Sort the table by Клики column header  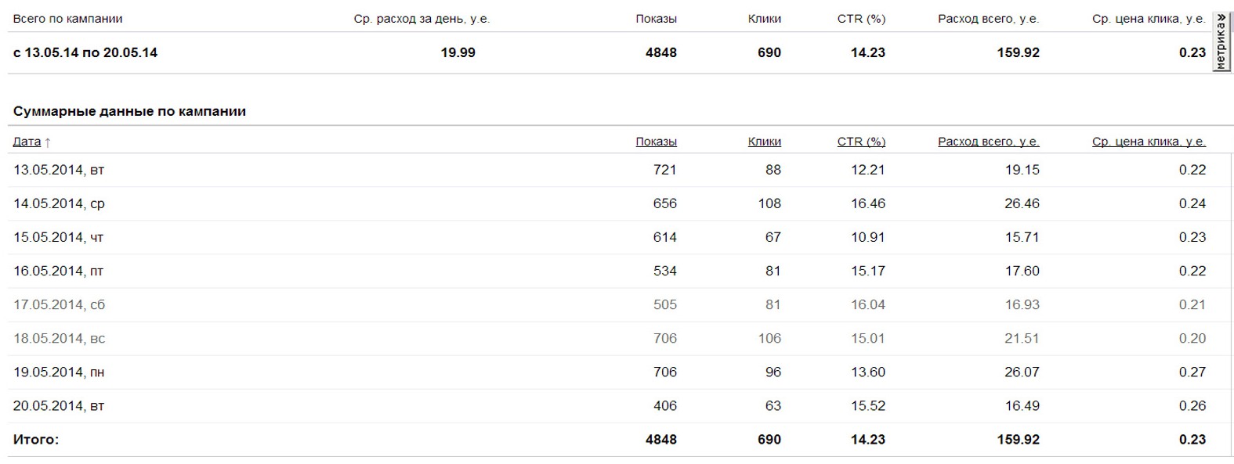tap(764, 142)
